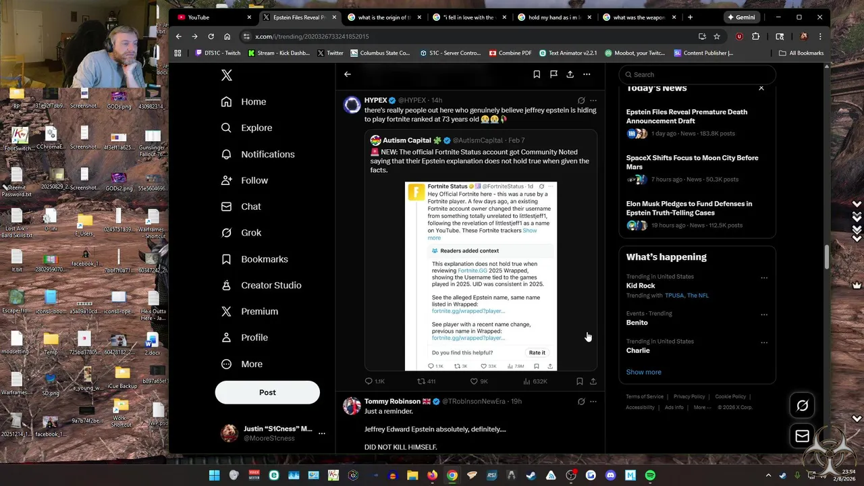Open Creator Studio in the sidebar
The width and height of the screenshot is (864, 486).
pos(261,286)
